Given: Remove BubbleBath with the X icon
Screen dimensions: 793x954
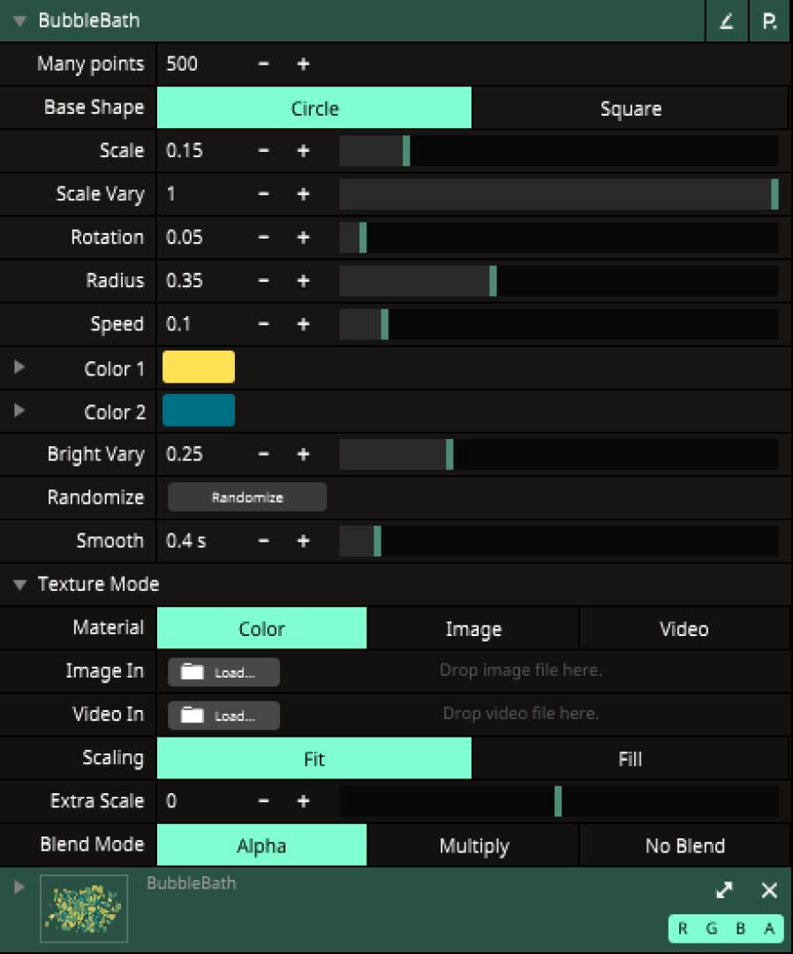Looking at the screenshot, I should coord(769,890).
